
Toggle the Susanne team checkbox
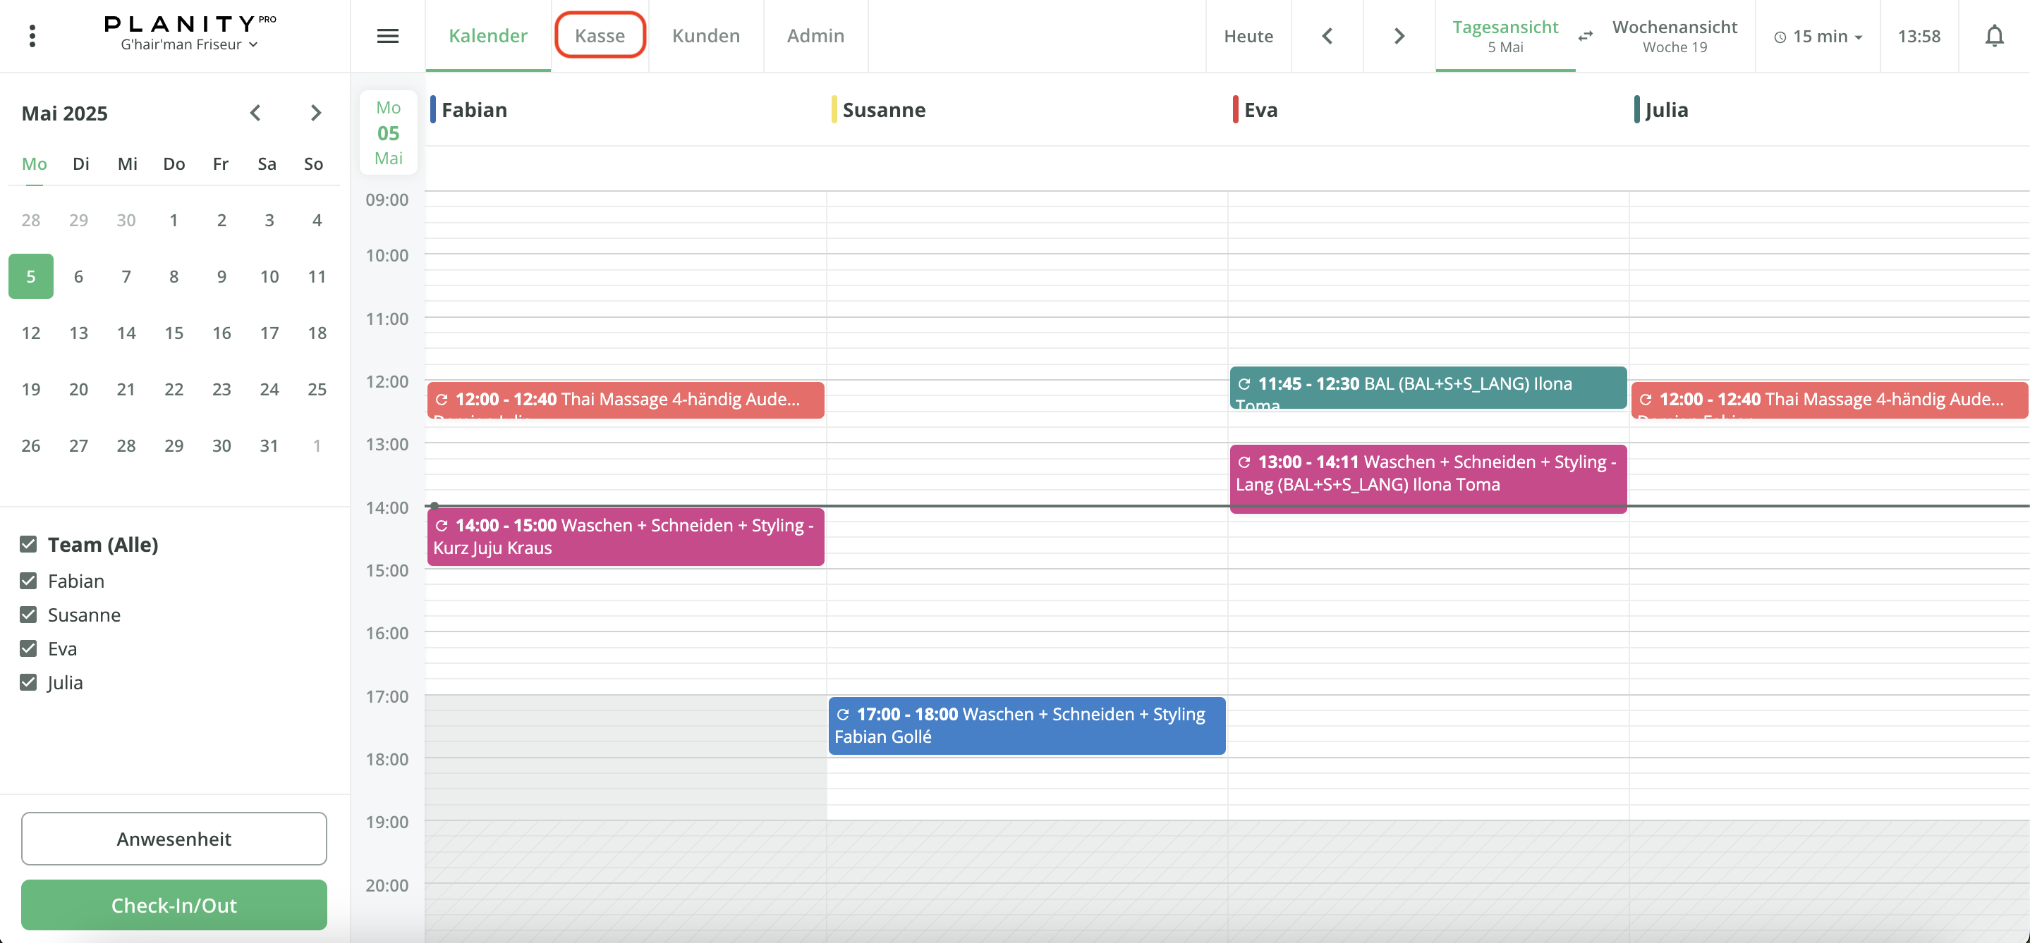tap(28, 615)
